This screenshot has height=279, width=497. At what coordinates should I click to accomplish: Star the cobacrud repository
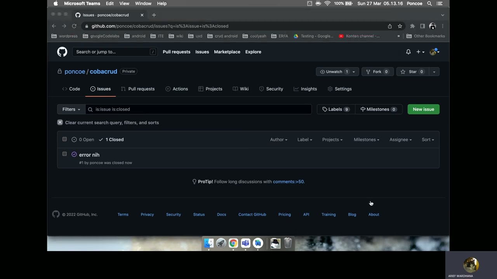pos(412,72)
